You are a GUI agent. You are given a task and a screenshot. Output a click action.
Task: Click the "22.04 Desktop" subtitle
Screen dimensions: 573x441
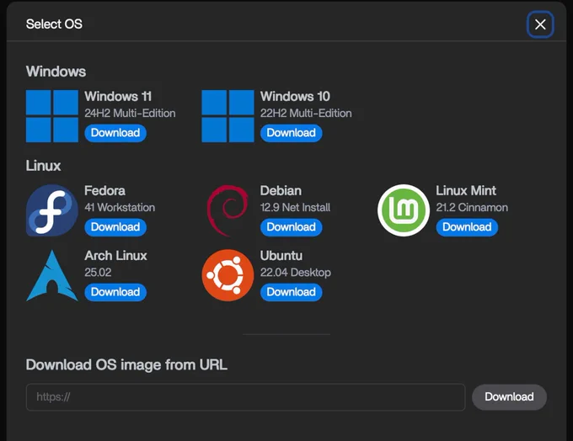(x=296, y=273)
